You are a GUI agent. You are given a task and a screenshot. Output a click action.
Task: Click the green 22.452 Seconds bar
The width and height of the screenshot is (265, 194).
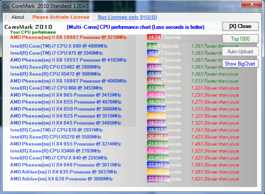pos(158,158)
